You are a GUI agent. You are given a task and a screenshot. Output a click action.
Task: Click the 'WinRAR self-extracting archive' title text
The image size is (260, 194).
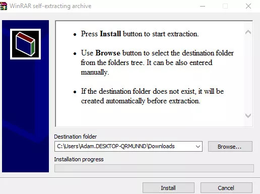click(50, 6)
